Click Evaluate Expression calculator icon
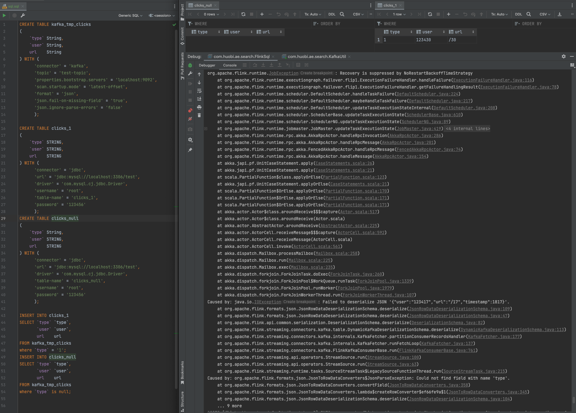The image size is (576, 413). 298,65
